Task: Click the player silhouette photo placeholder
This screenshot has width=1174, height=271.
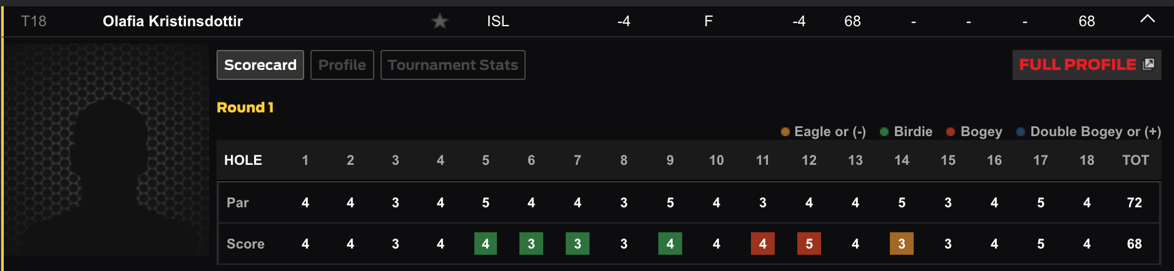Action: click(106, 150)
